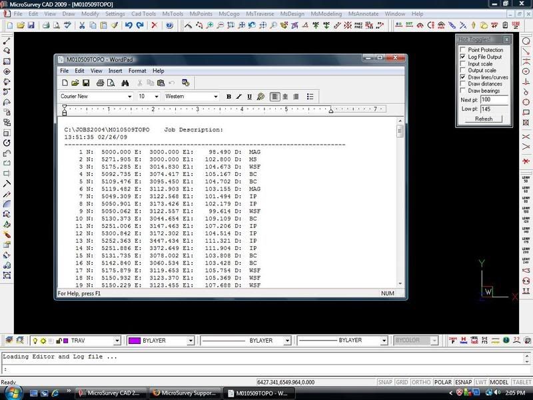Select the Line draw tool in left toolbar

click(7, 41)
